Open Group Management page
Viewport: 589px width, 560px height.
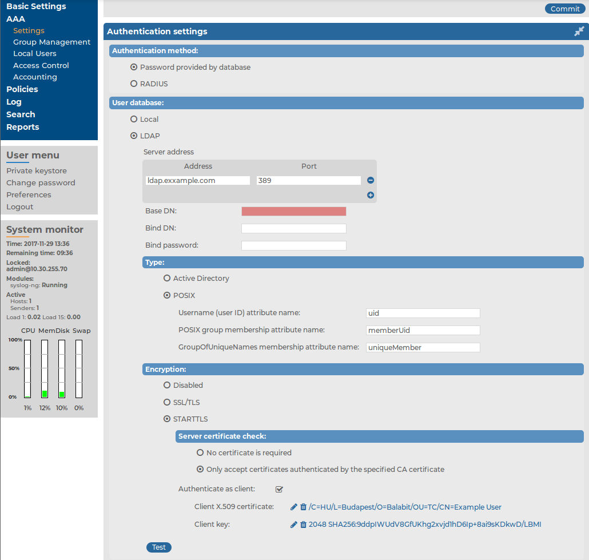(x=52, y=42)
